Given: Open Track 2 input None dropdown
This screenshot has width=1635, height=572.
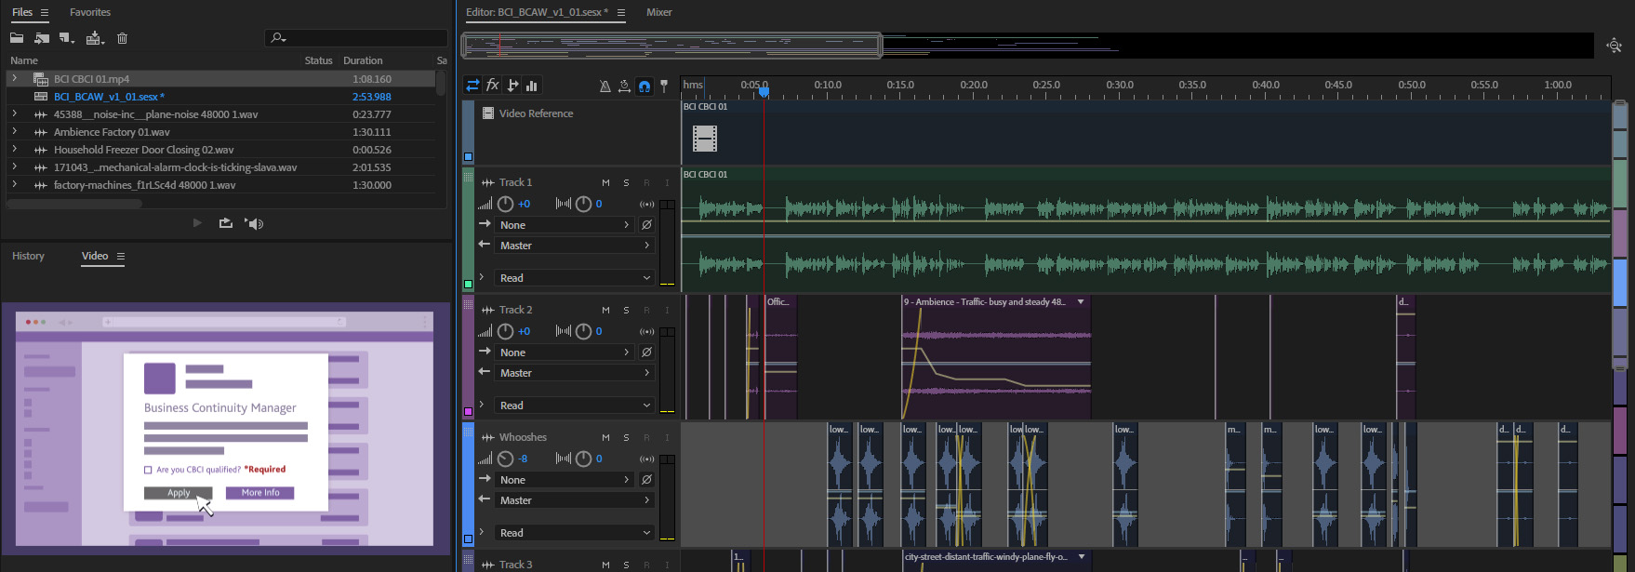Looking at the screenshot, I should pyautogui.click(x=564, y=353).
